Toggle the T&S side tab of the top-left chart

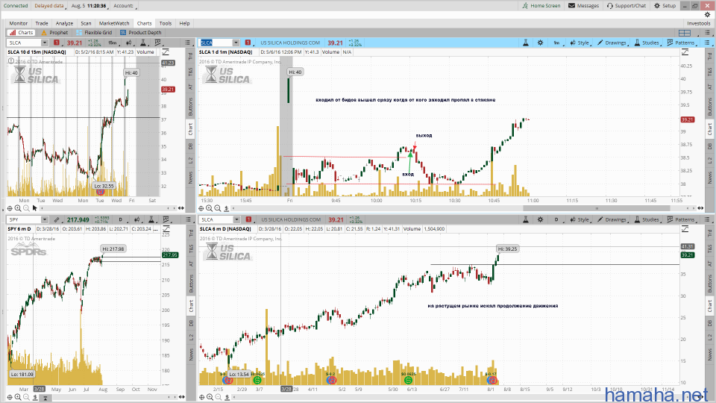tap(191, 72)
